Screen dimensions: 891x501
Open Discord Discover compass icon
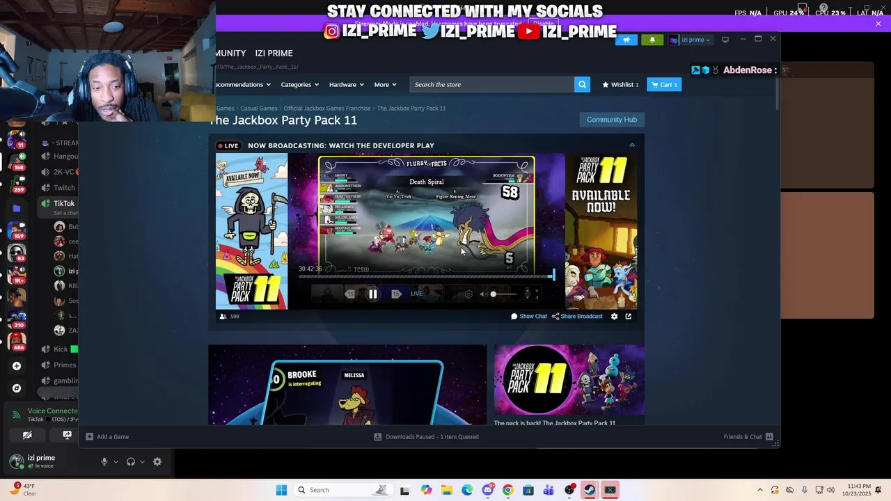click(17, 388)
